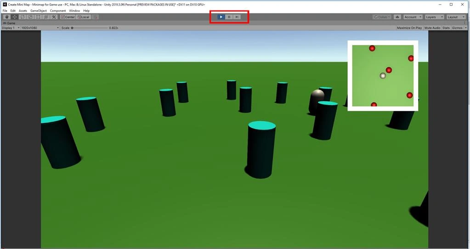Click the scale value 0.822x

(113, 28)
